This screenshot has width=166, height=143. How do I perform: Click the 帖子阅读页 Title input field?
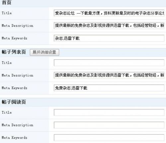[109, 112]
